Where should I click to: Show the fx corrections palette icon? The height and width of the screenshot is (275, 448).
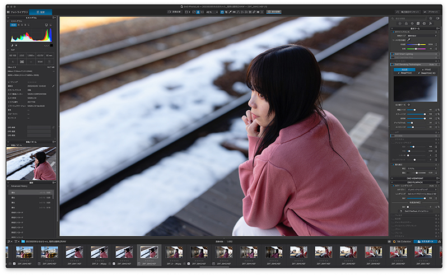pyautogui.click(x=430, y=24)
